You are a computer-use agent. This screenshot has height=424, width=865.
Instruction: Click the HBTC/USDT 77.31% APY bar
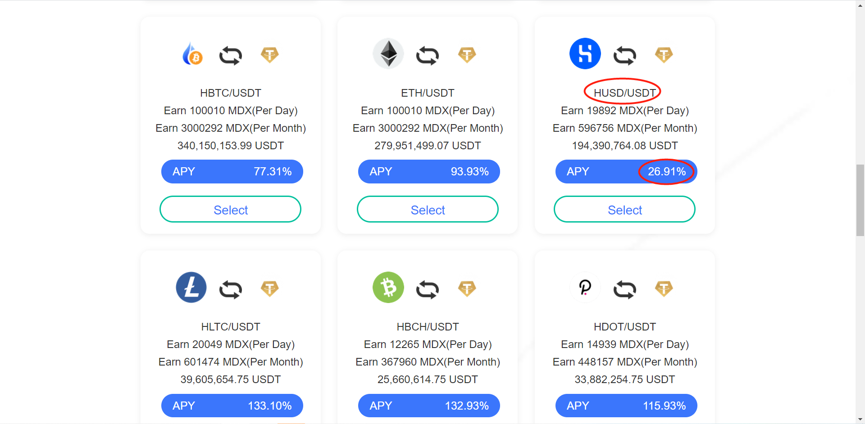point(232,172)
